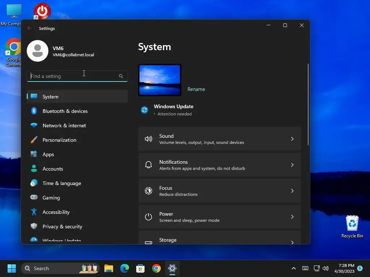
Task: Click the desktop wallpaper preview thumbnail
Action: point(160,80)
